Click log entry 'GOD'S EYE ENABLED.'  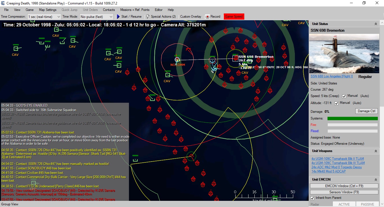[25, 105]
